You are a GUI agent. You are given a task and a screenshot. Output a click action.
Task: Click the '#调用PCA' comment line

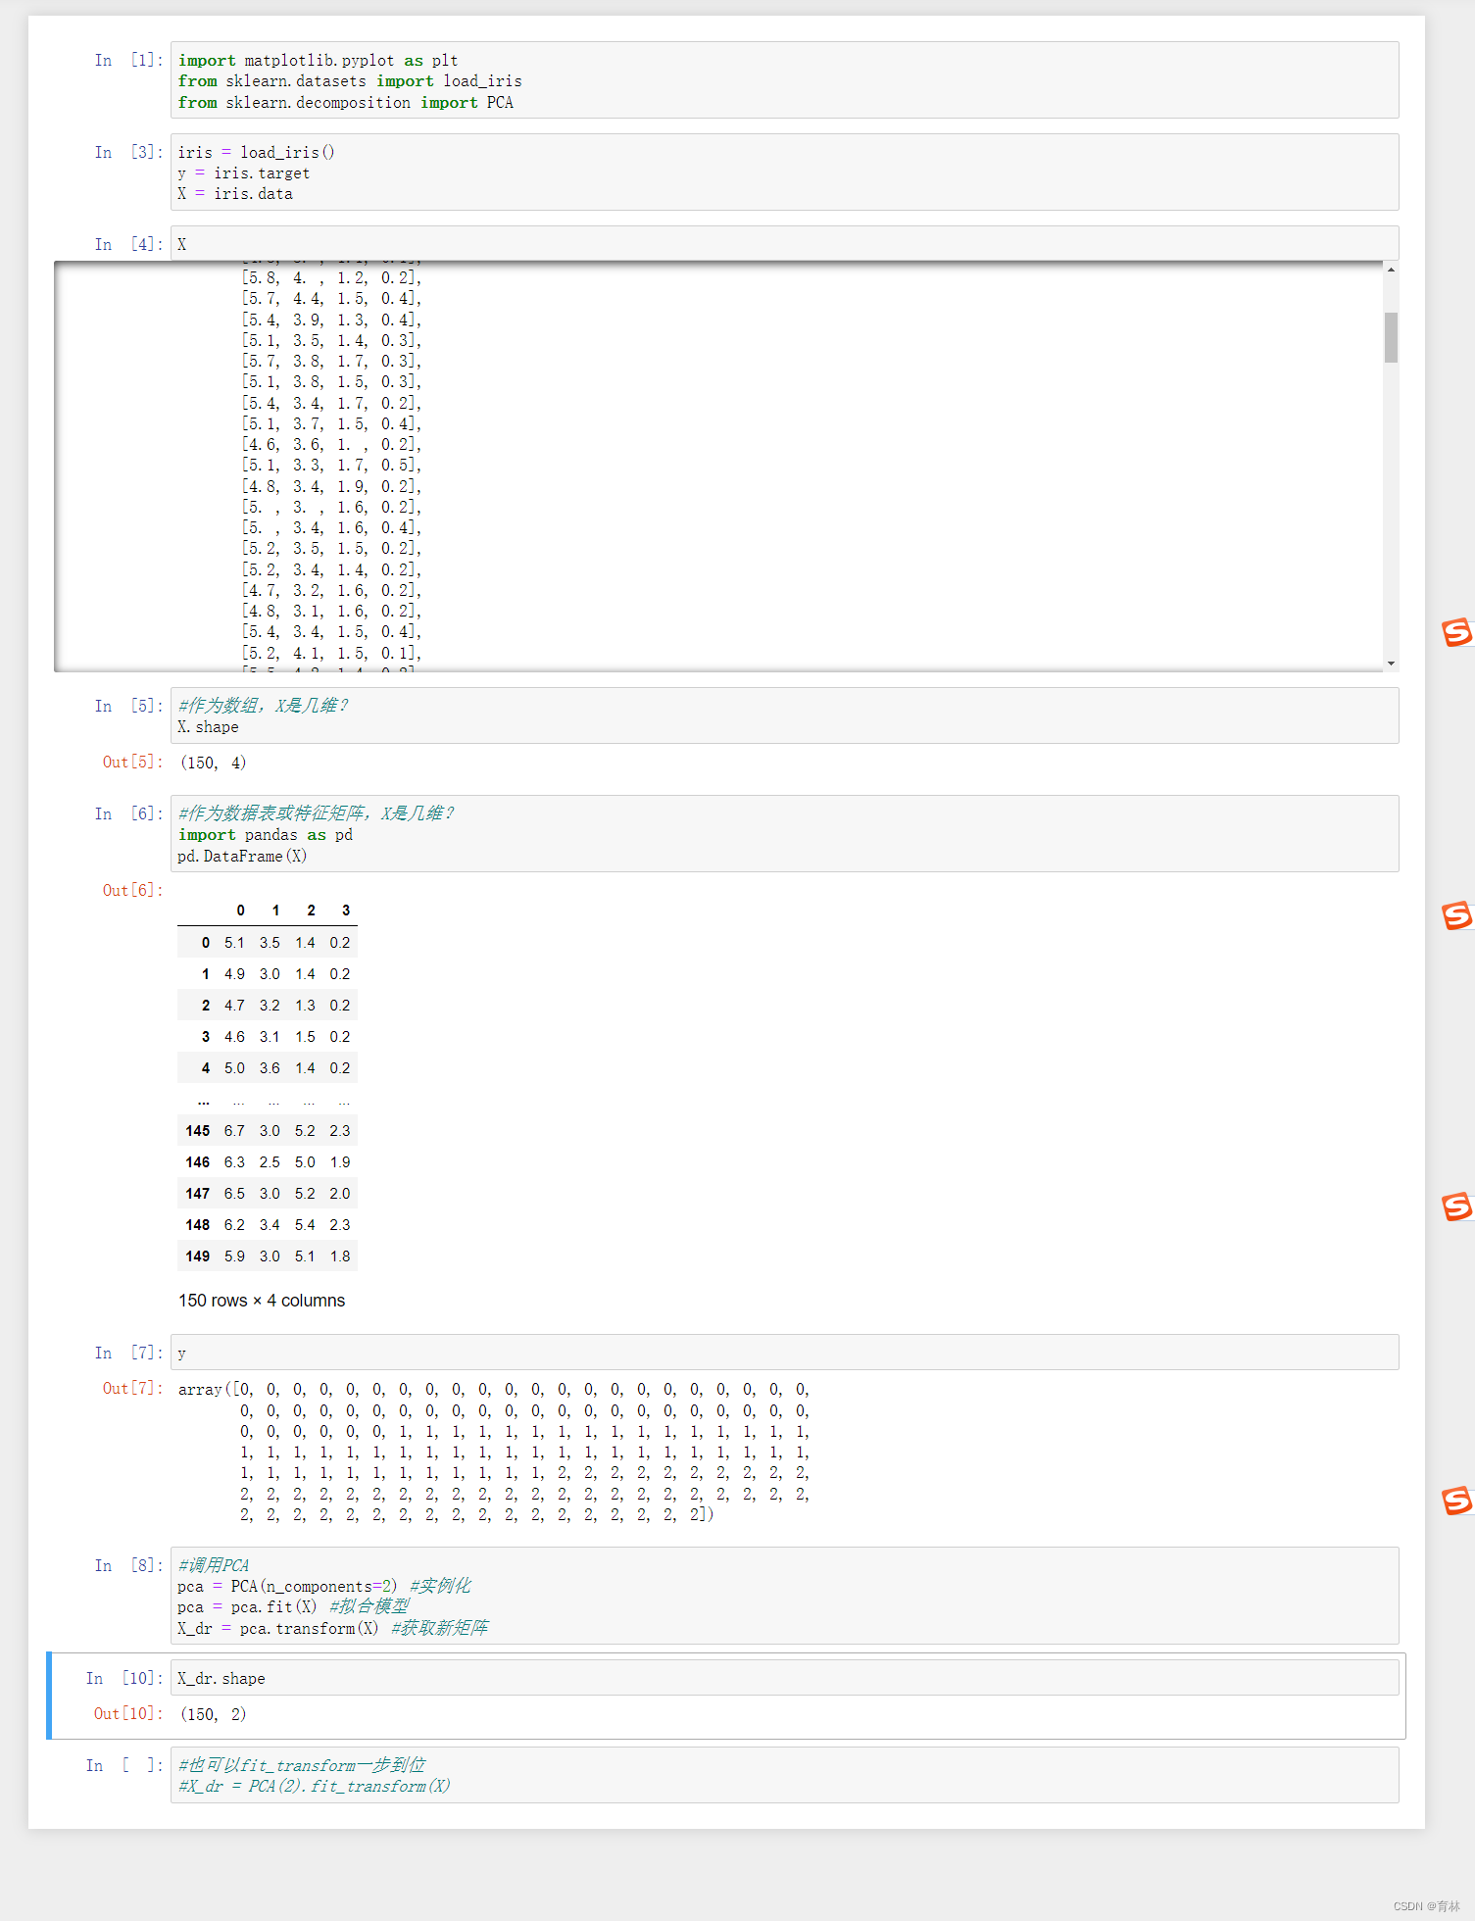point(214,1565)
